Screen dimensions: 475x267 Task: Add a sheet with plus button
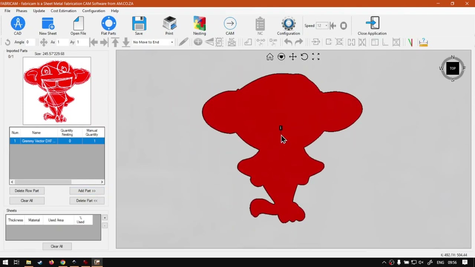(x=105, y=218)
